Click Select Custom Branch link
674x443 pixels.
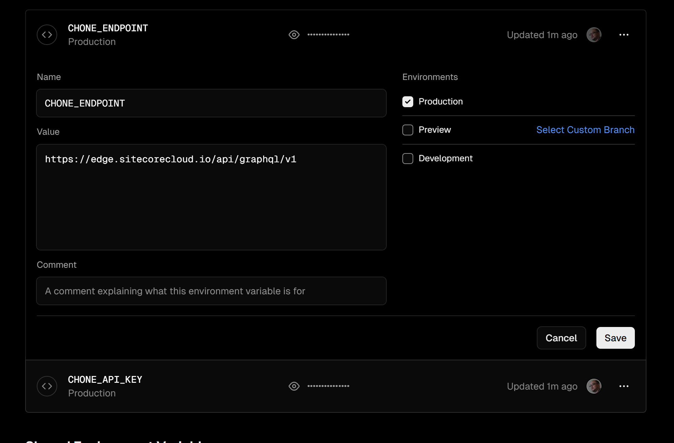[585, 130]
